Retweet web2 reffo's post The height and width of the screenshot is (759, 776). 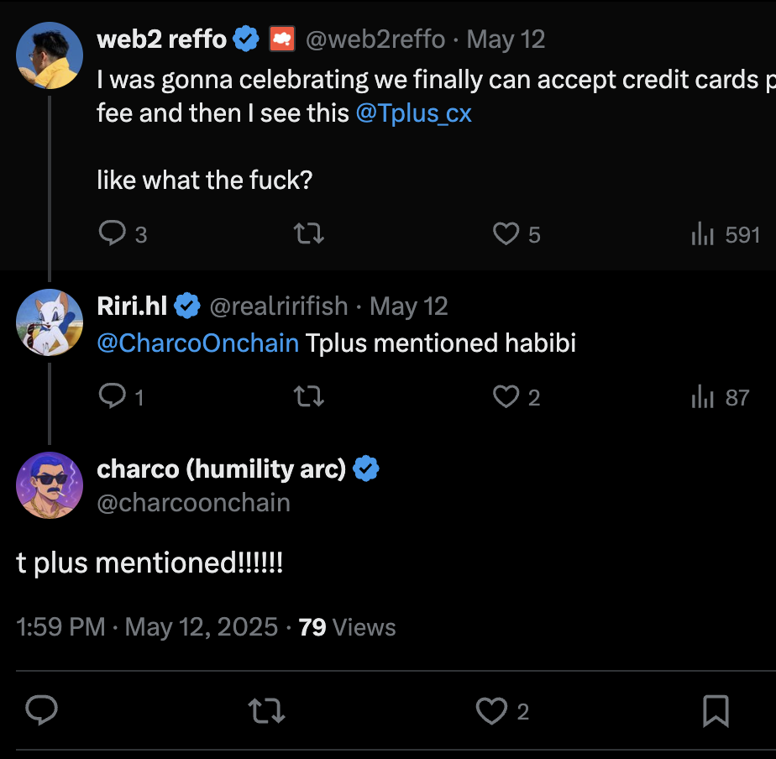(310, 234)
